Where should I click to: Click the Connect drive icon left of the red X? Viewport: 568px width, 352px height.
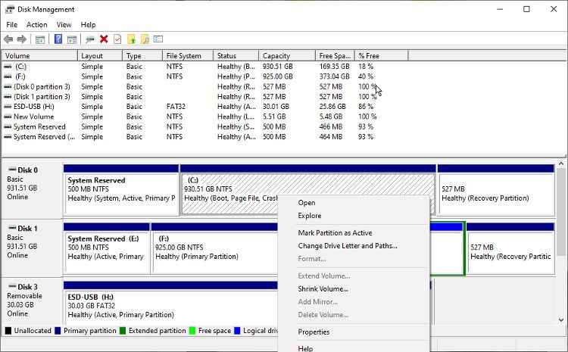pyautogui.click(x=90, y=39)
